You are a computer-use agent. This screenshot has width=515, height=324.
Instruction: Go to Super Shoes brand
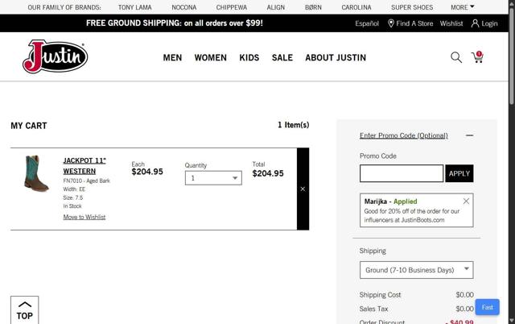[412, 7]
